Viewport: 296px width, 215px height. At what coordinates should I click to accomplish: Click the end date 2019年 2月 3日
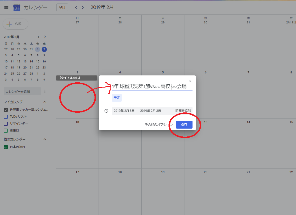point(150,111)
